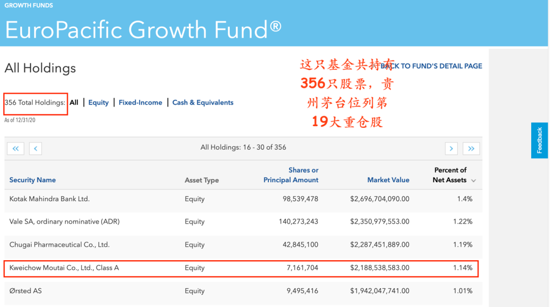Viewport: 550px width, 307px height.
Task: Click market value $1,942,047,741.00
Action: [379, 291]
